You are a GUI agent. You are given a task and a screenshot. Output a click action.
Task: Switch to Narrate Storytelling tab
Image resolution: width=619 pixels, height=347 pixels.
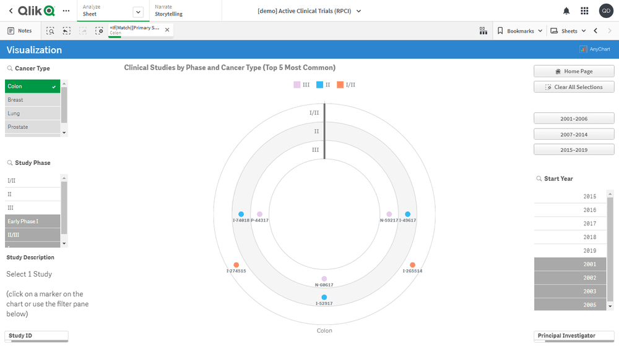point(168,10)
